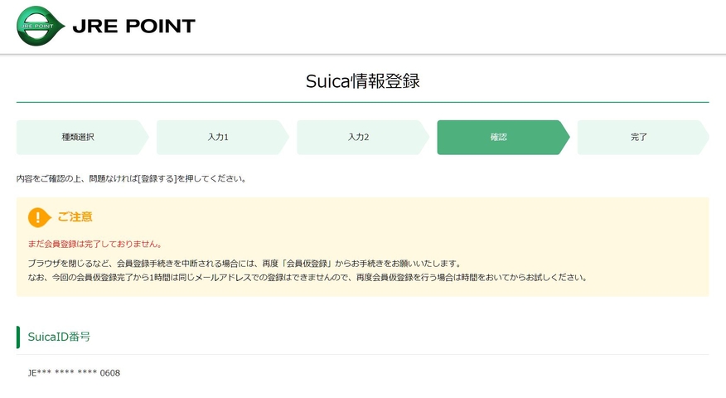Click the 内容をご確認の上 instruction line
The height and width of the screenshot is (398, 726).
(131, 179)
